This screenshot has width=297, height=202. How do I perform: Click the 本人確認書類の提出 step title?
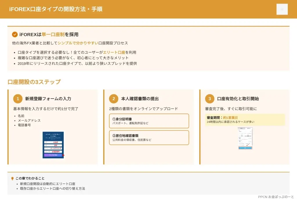click(x=140, y=99)
